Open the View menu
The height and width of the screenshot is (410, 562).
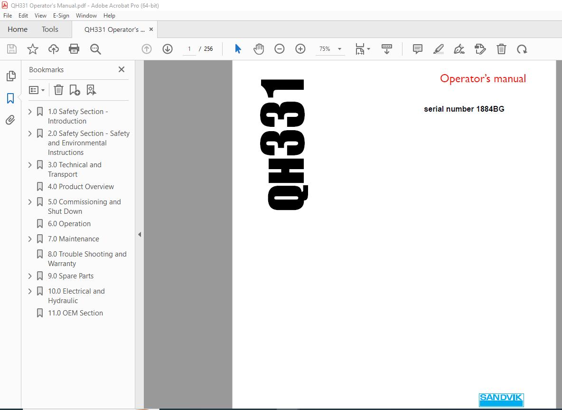[40, 15]
